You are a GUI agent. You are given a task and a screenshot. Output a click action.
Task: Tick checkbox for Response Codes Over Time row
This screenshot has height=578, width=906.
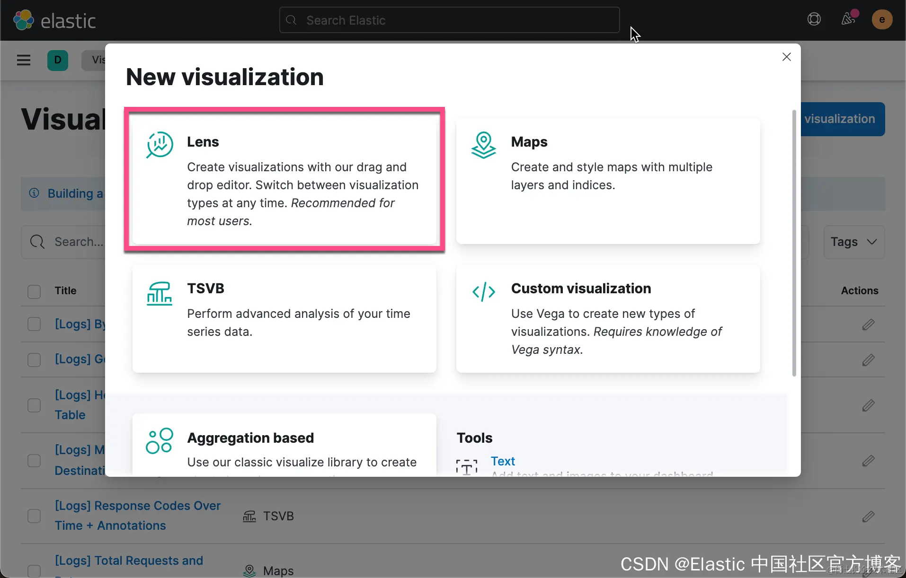[34, 516]
